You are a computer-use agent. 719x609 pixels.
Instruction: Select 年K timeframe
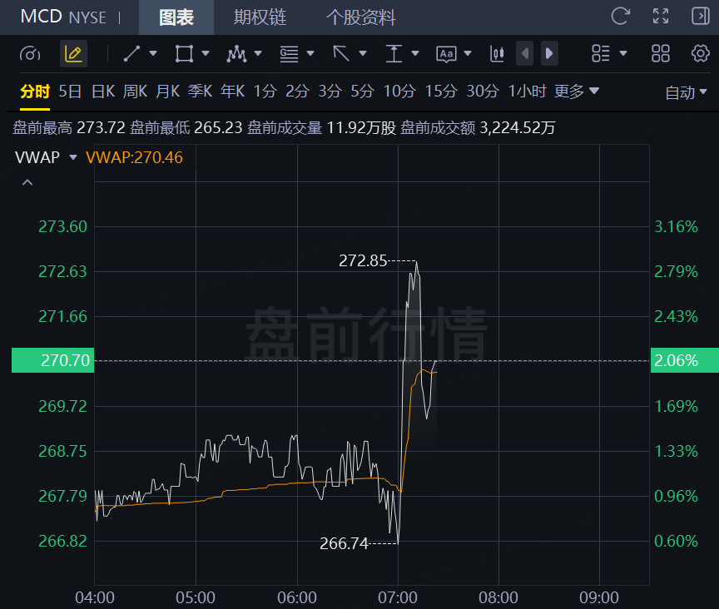coord(233,92)
